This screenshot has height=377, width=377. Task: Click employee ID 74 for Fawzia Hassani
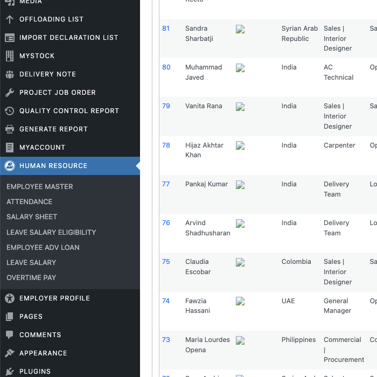166,301
